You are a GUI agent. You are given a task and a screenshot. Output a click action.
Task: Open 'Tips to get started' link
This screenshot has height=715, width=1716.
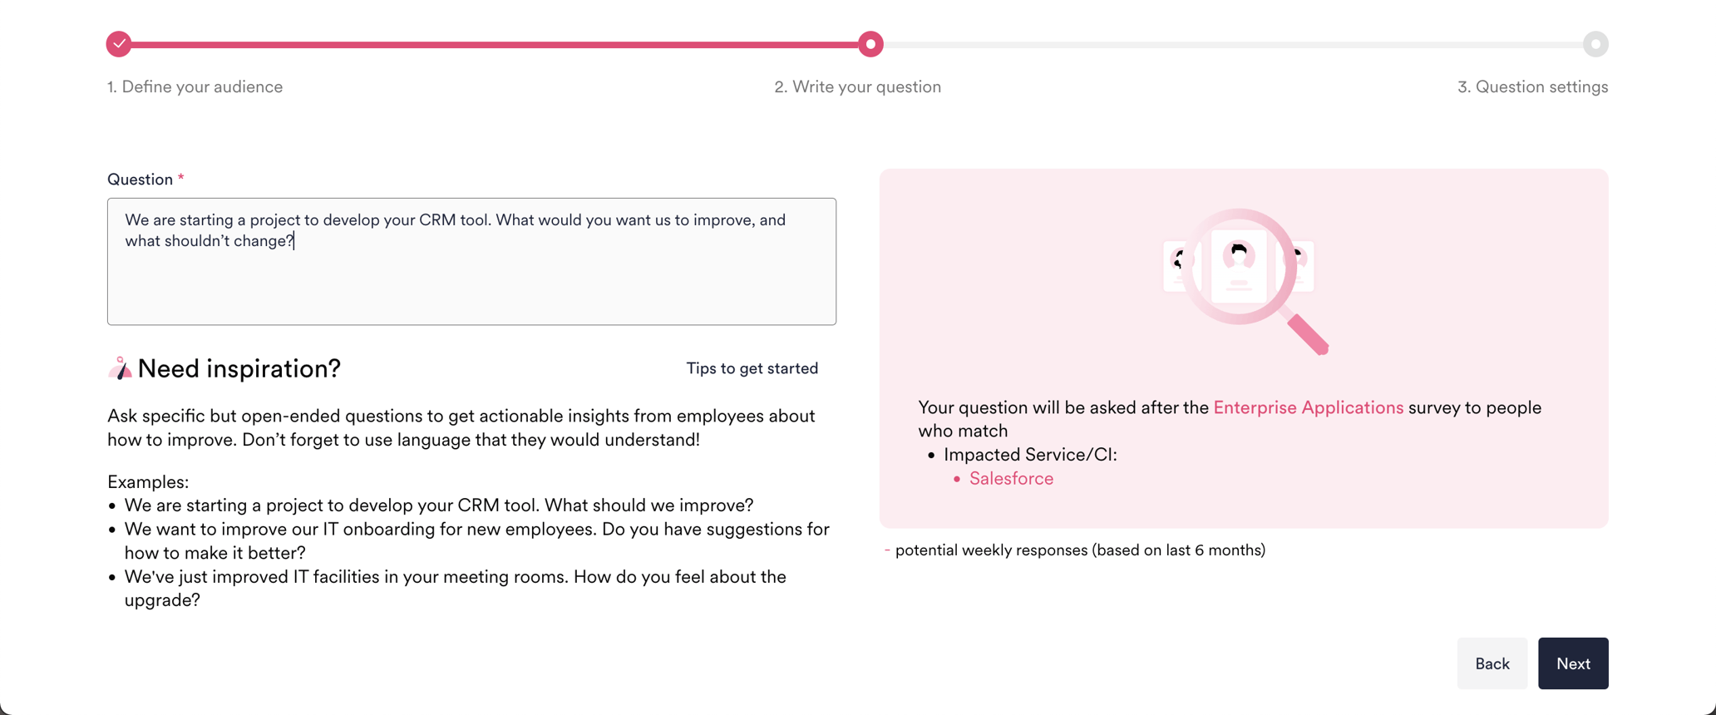tap(752, 368)
